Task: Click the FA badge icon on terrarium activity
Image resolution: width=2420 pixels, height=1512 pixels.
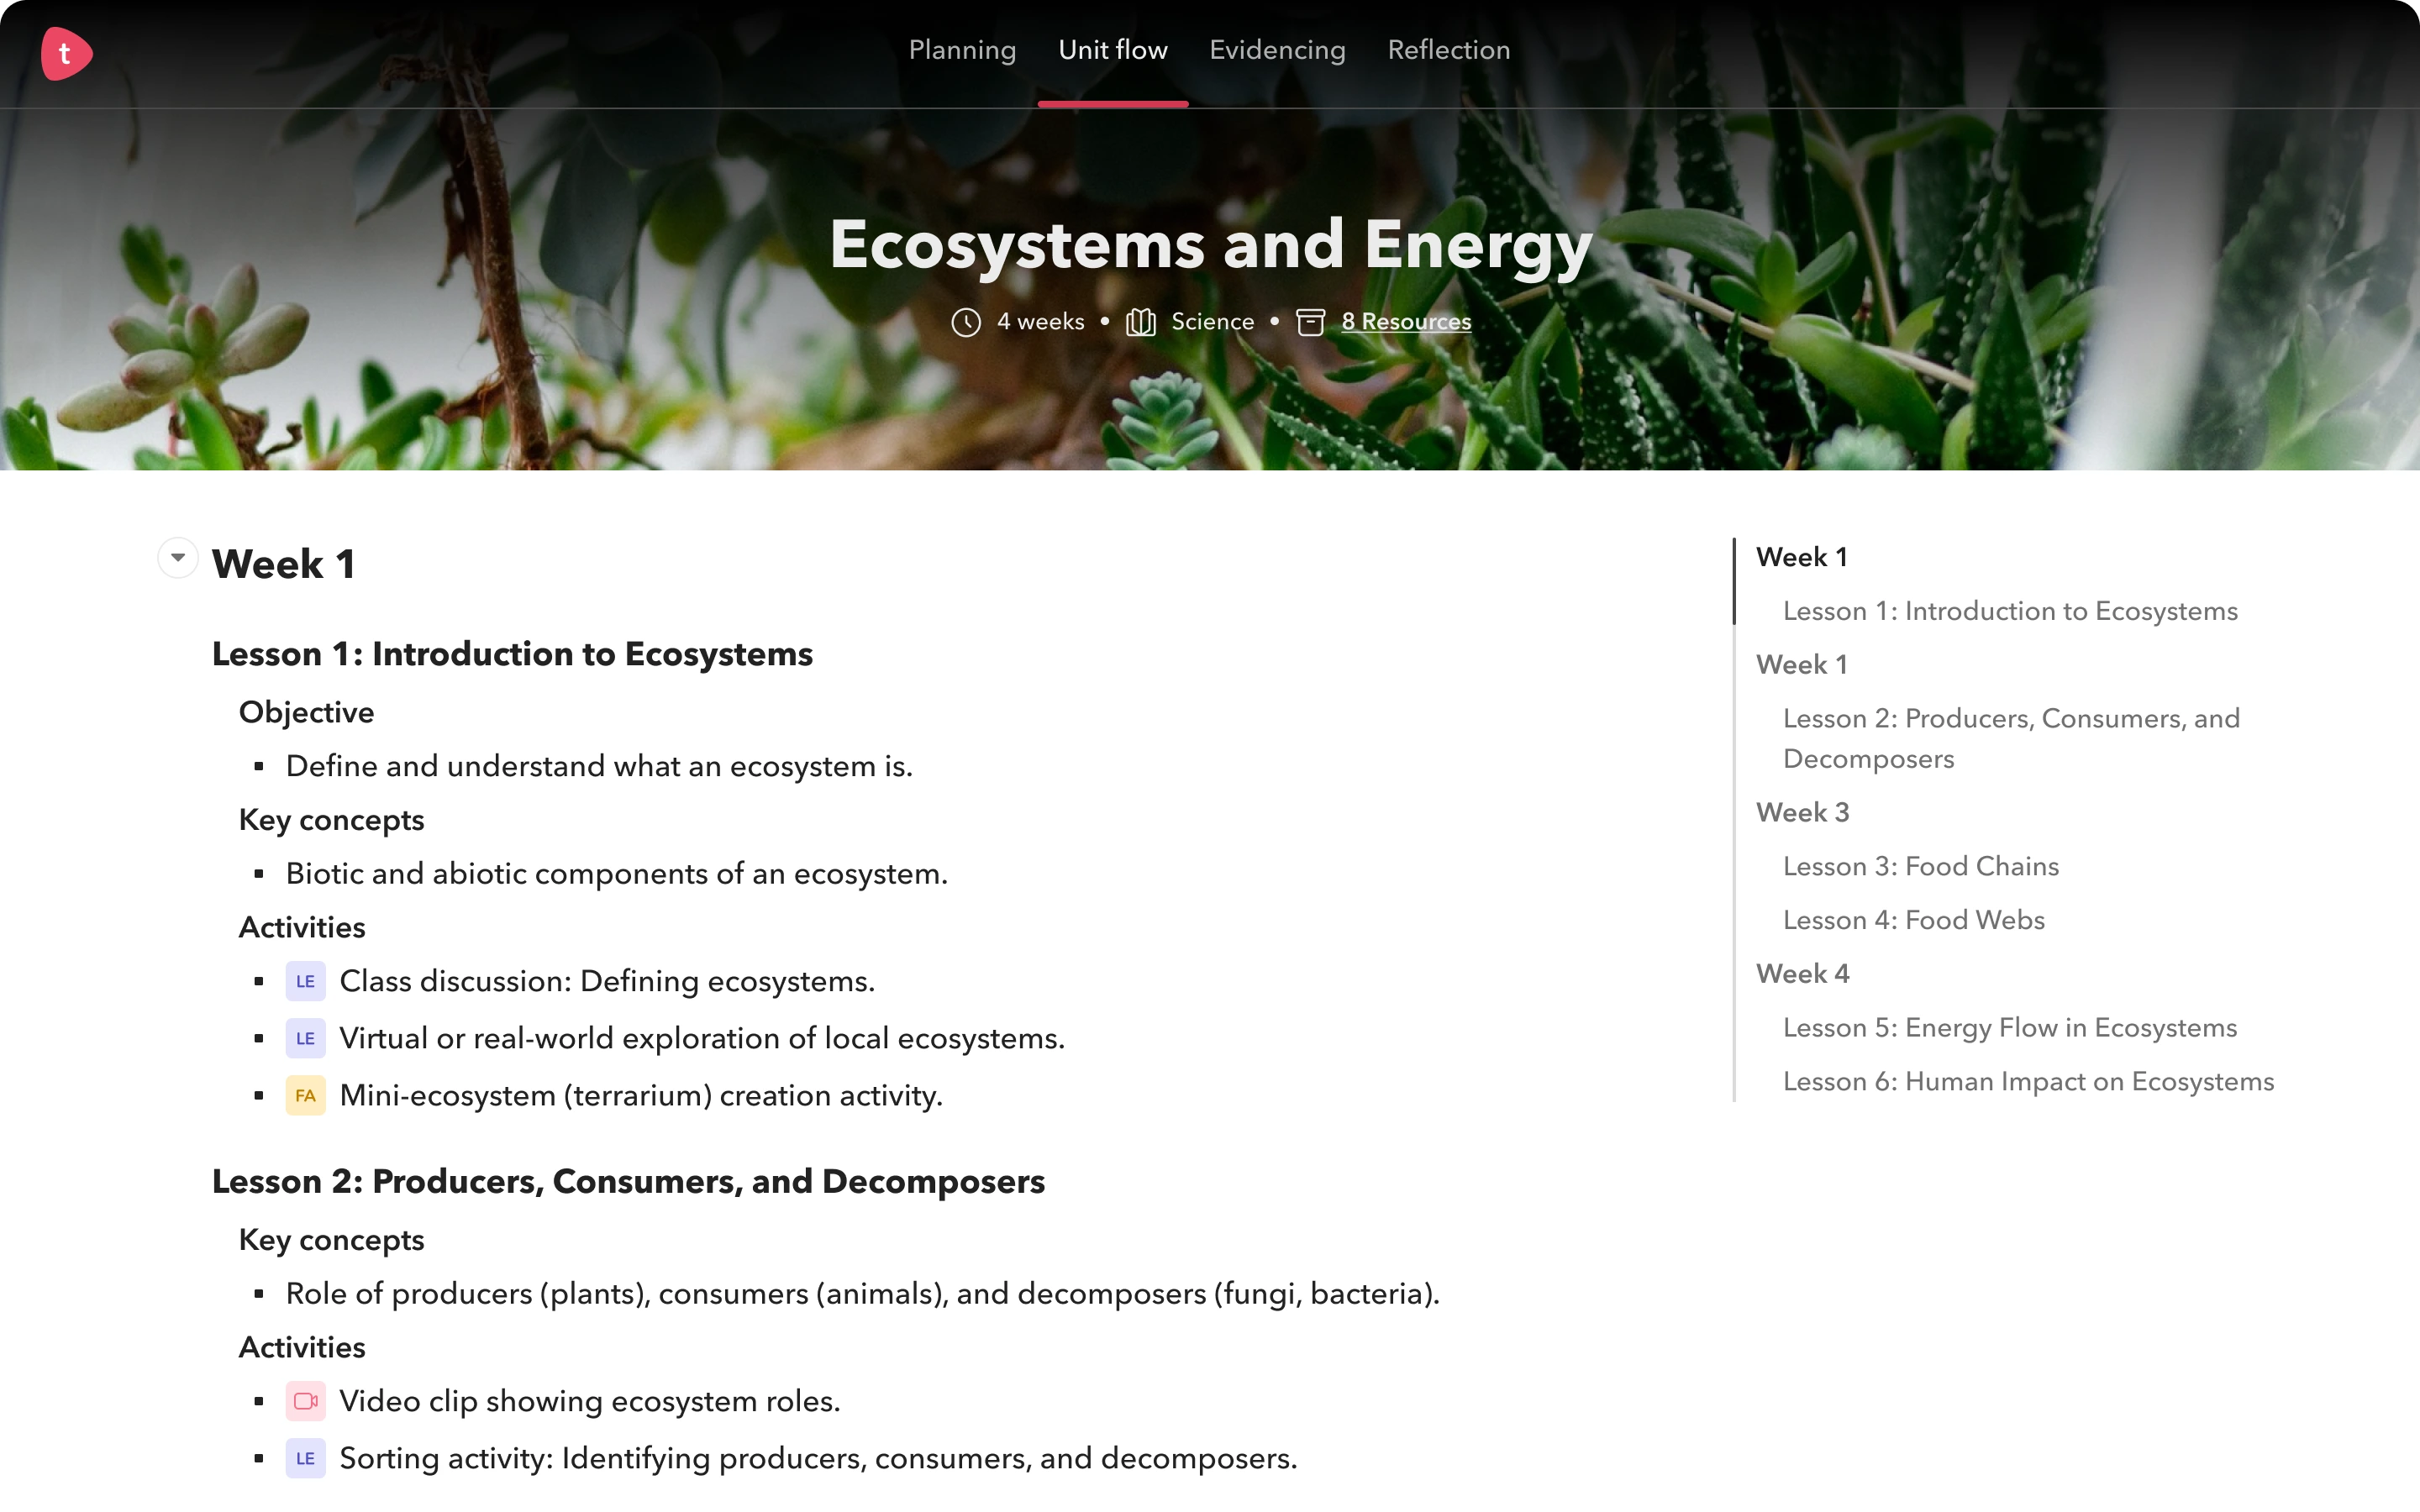Action: click(x=305, y=1095)
